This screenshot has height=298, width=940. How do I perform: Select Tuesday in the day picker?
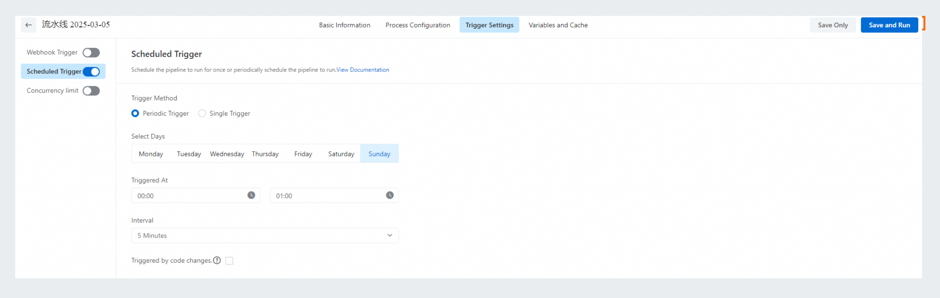click(x=189, y=154)
